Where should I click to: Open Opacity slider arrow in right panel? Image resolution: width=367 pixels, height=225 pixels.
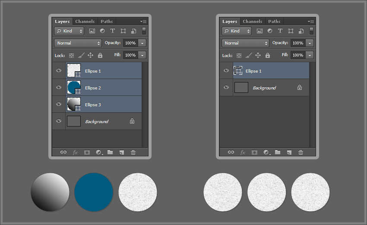[310, 43]
